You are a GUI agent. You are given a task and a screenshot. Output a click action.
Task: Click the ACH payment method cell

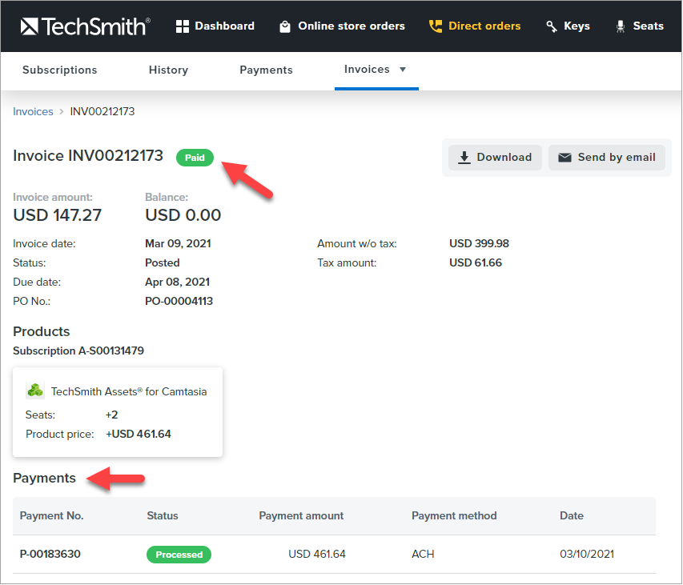point(423,554)
